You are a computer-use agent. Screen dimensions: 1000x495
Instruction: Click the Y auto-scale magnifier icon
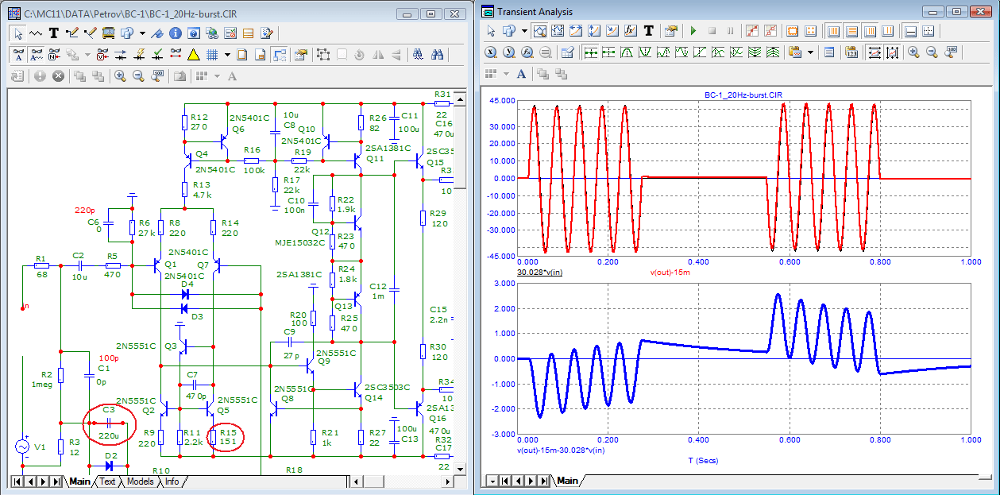point(509,52)
